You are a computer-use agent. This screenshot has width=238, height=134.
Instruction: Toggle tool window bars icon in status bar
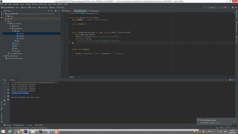click(1, 128)
